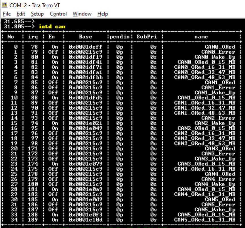245x228 pixels.
Task: Click the 'irq' column header
Action: 33,37
